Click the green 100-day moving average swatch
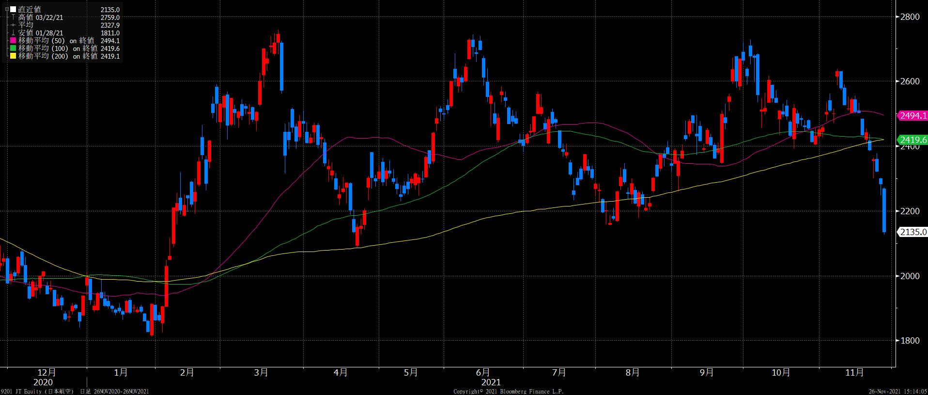 (13, 48)
